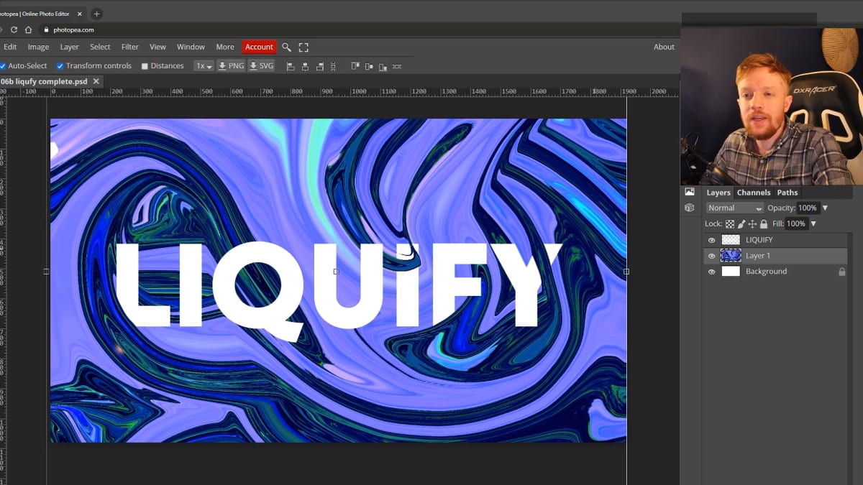
Task: Disable the Transform controls checkbox
Action: click(60, 65)
